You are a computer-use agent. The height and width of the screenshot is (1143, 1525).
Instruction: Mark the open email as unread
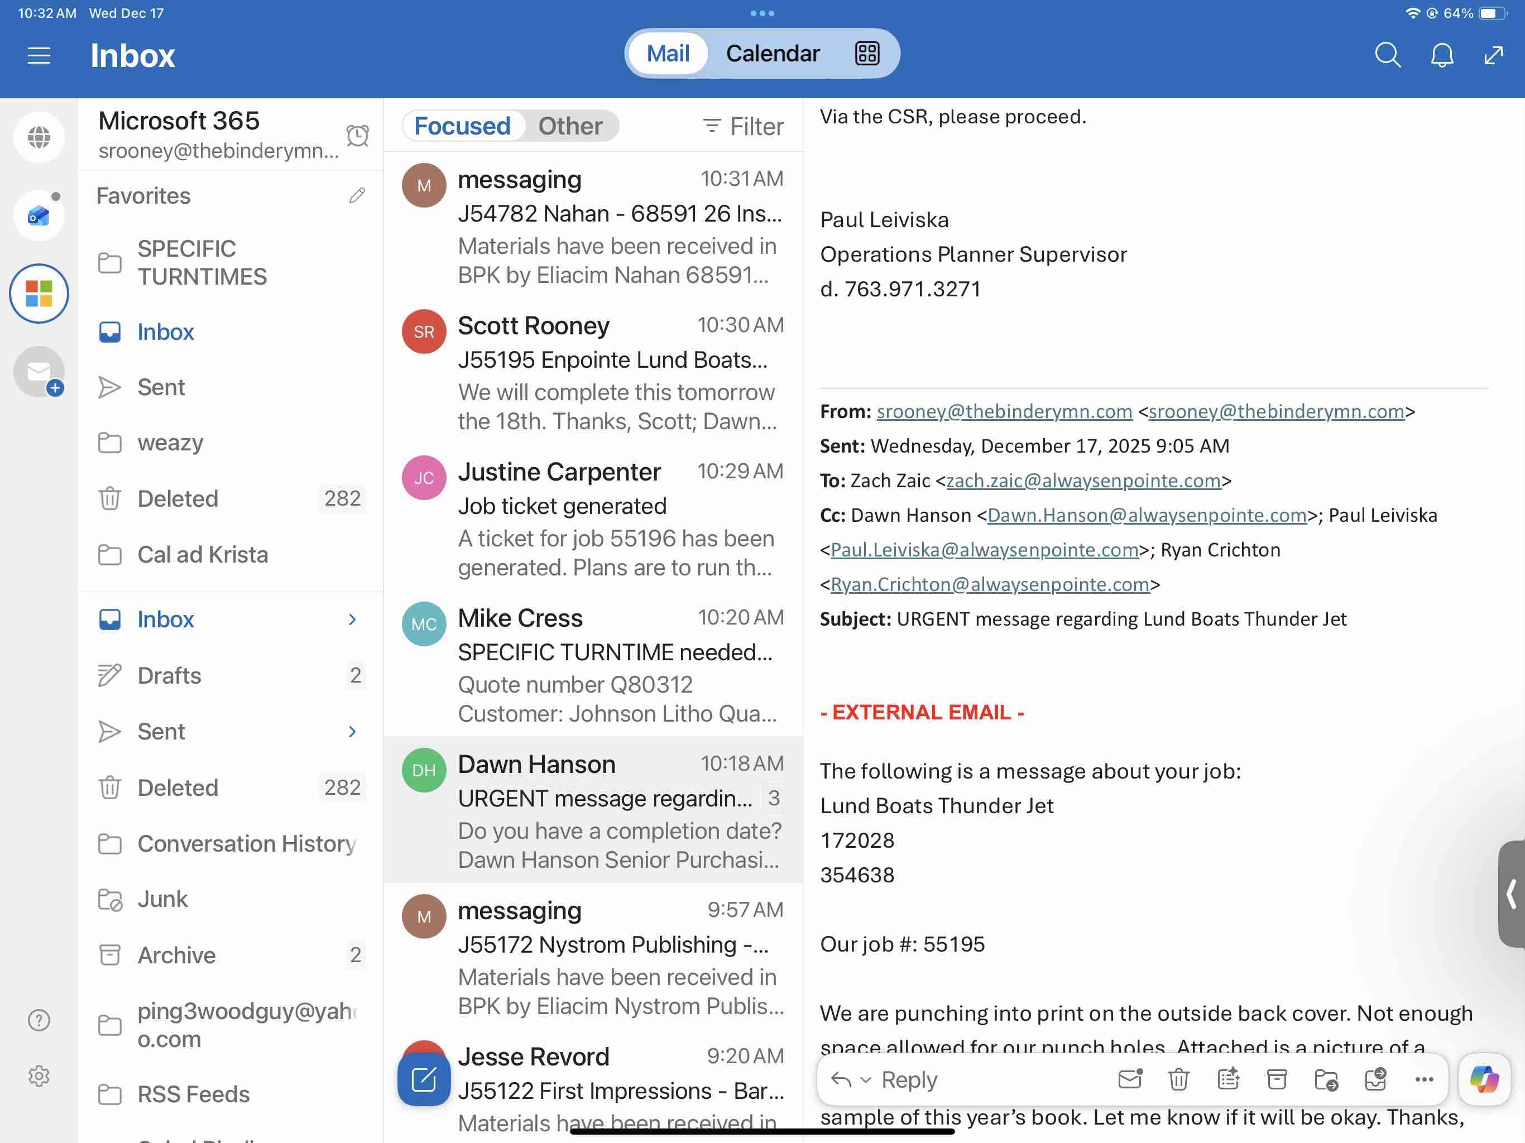(x=1129, y=1079)
